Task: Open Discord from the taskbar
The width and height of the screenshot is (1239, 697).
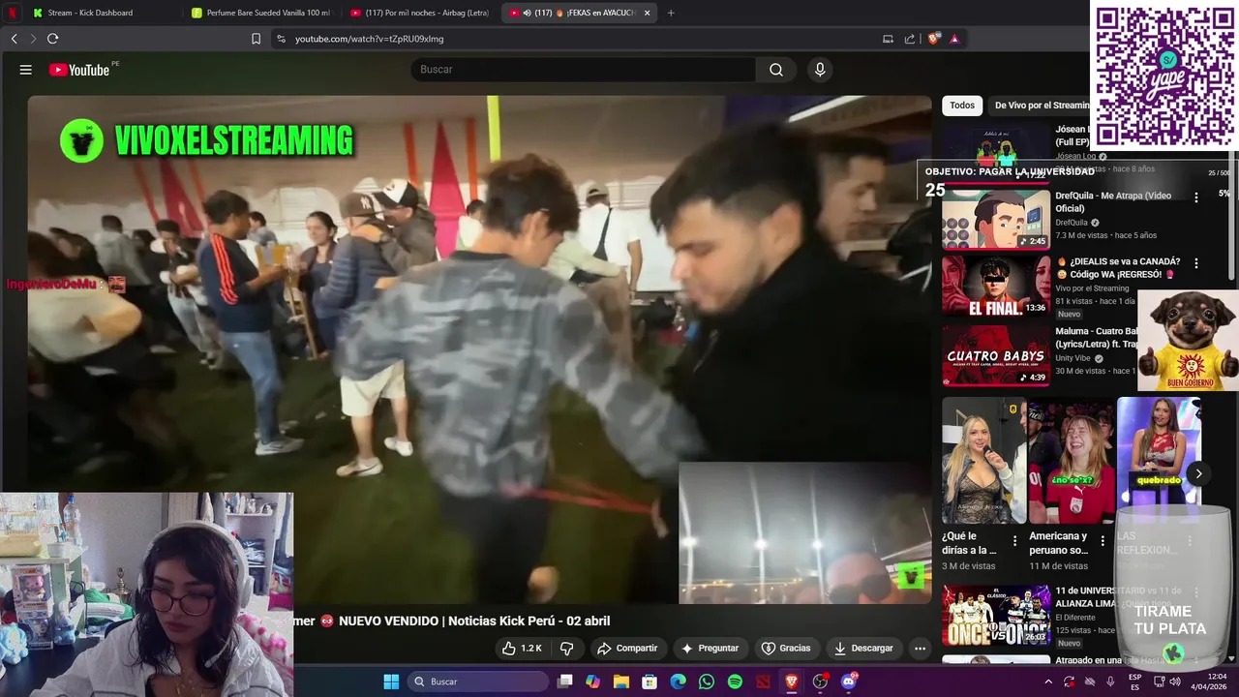Action: 849,682
